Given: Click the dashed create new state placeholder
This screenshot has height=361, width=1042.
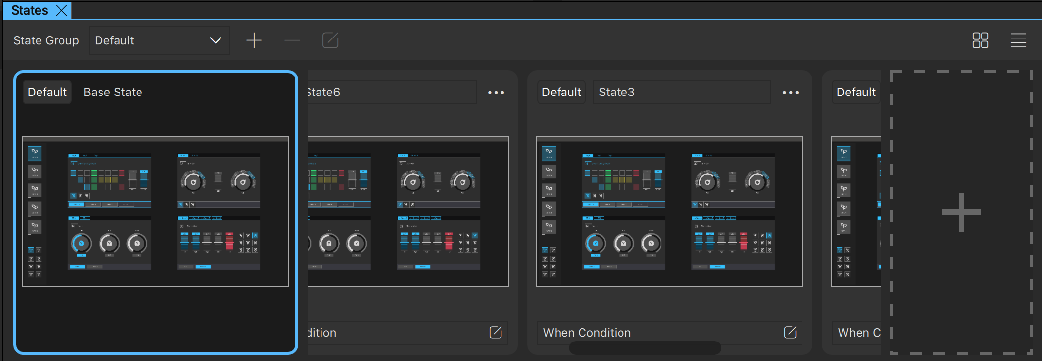Looking at the screenshot, I should pyautogui.click(x=961, y=212).
